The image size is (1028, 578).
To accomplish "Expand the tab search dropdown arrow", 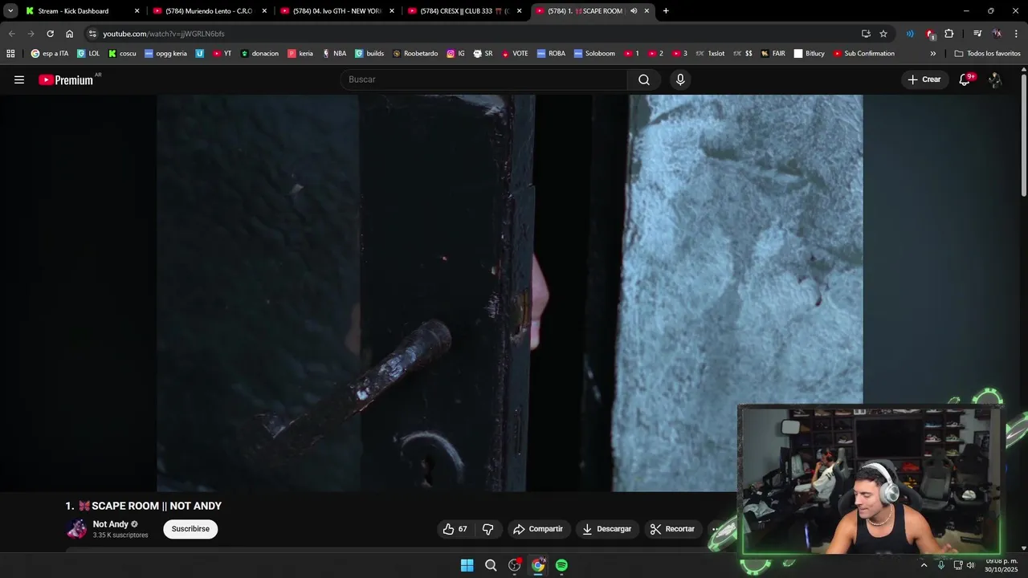I will pyautogui.click(x=10, y=11).
